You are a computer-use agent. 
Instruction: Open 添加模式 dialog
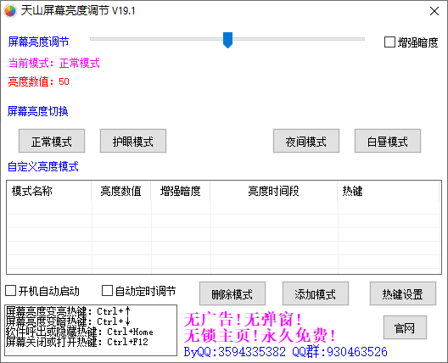[316, 293]
